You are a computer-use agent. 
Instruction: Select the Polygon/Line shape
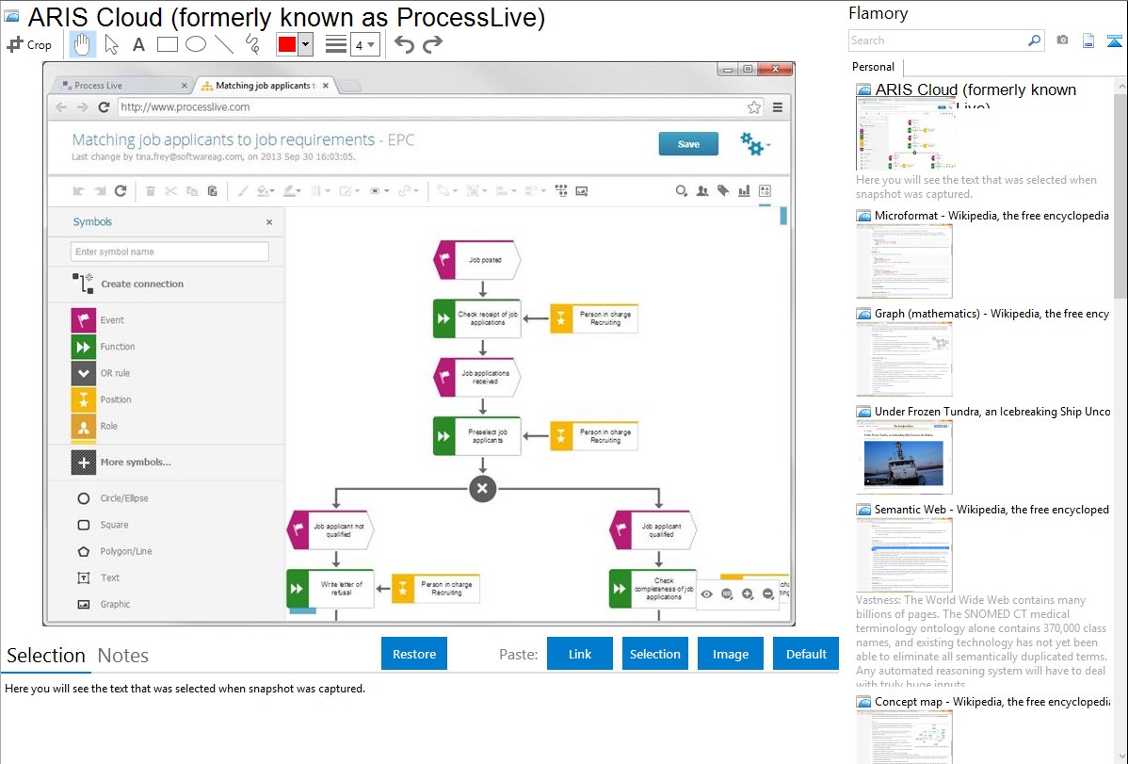[114, 552]
